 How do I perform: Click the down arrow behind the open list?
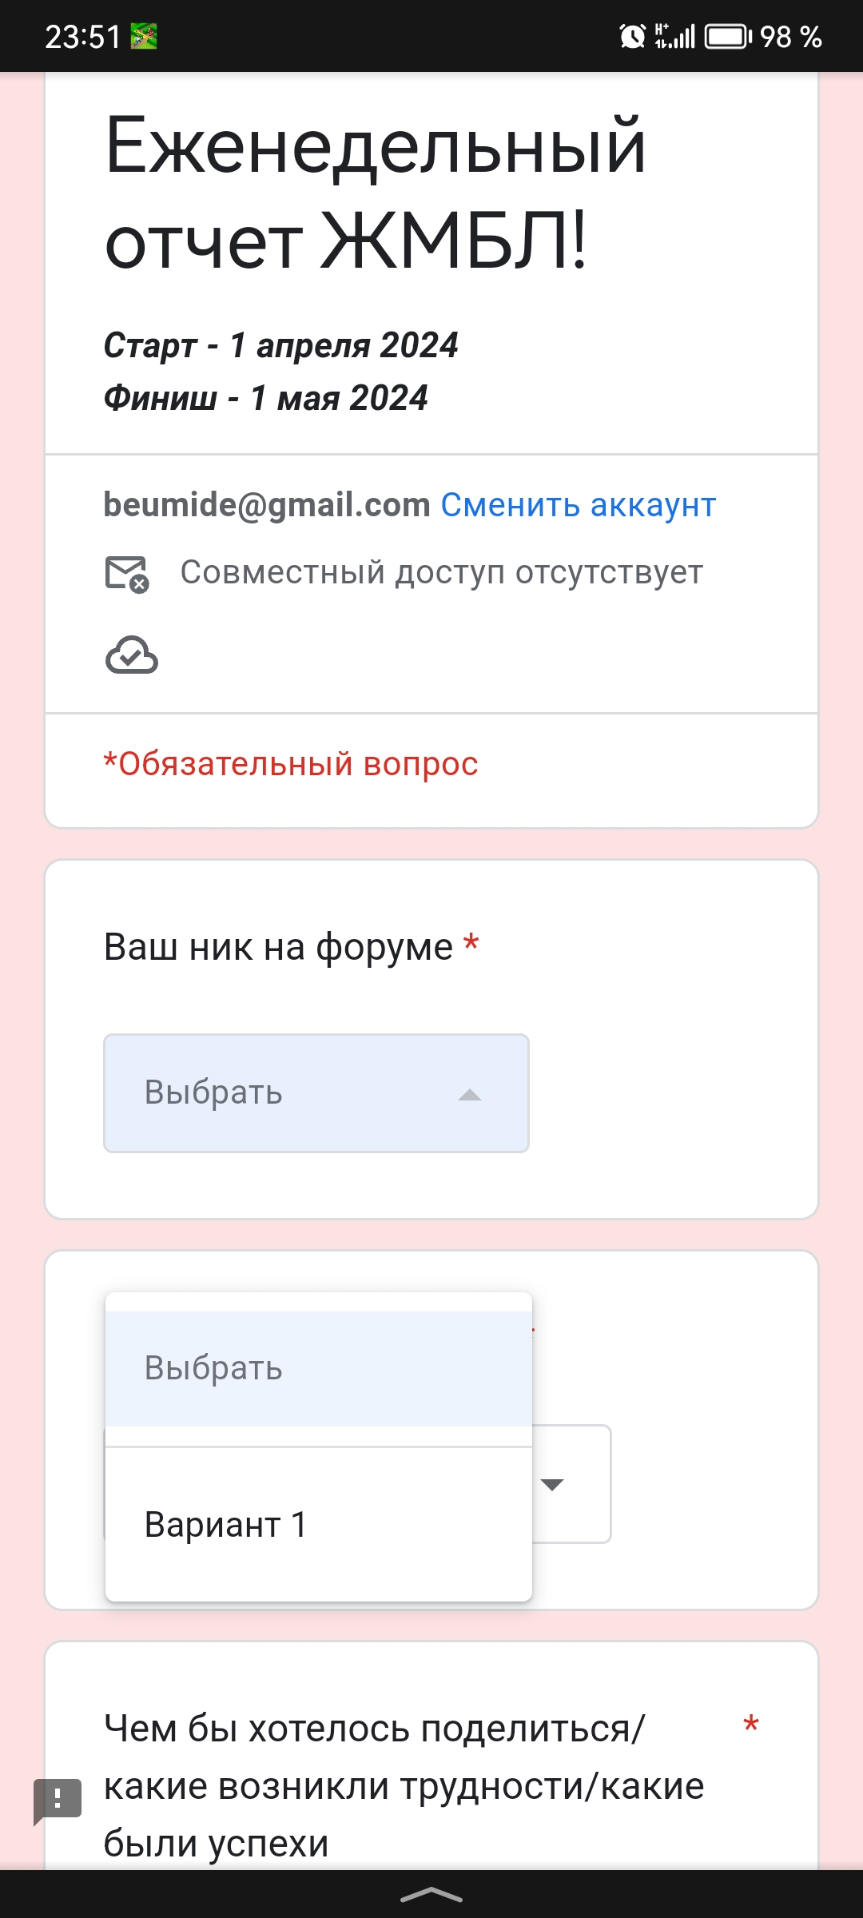coord(552,1484)
